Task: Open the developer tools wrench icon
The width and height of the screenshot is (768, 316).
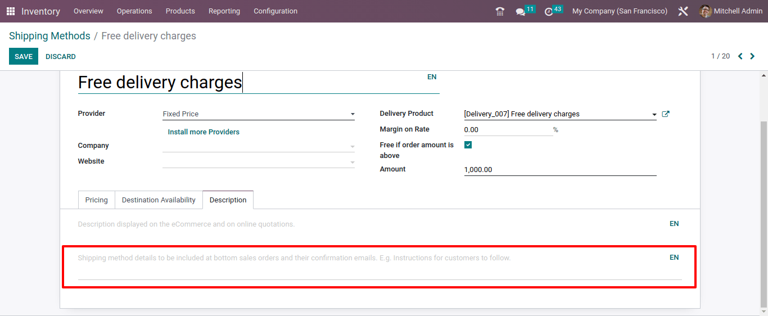Action: pyautogui.click(x=683, y=11)
